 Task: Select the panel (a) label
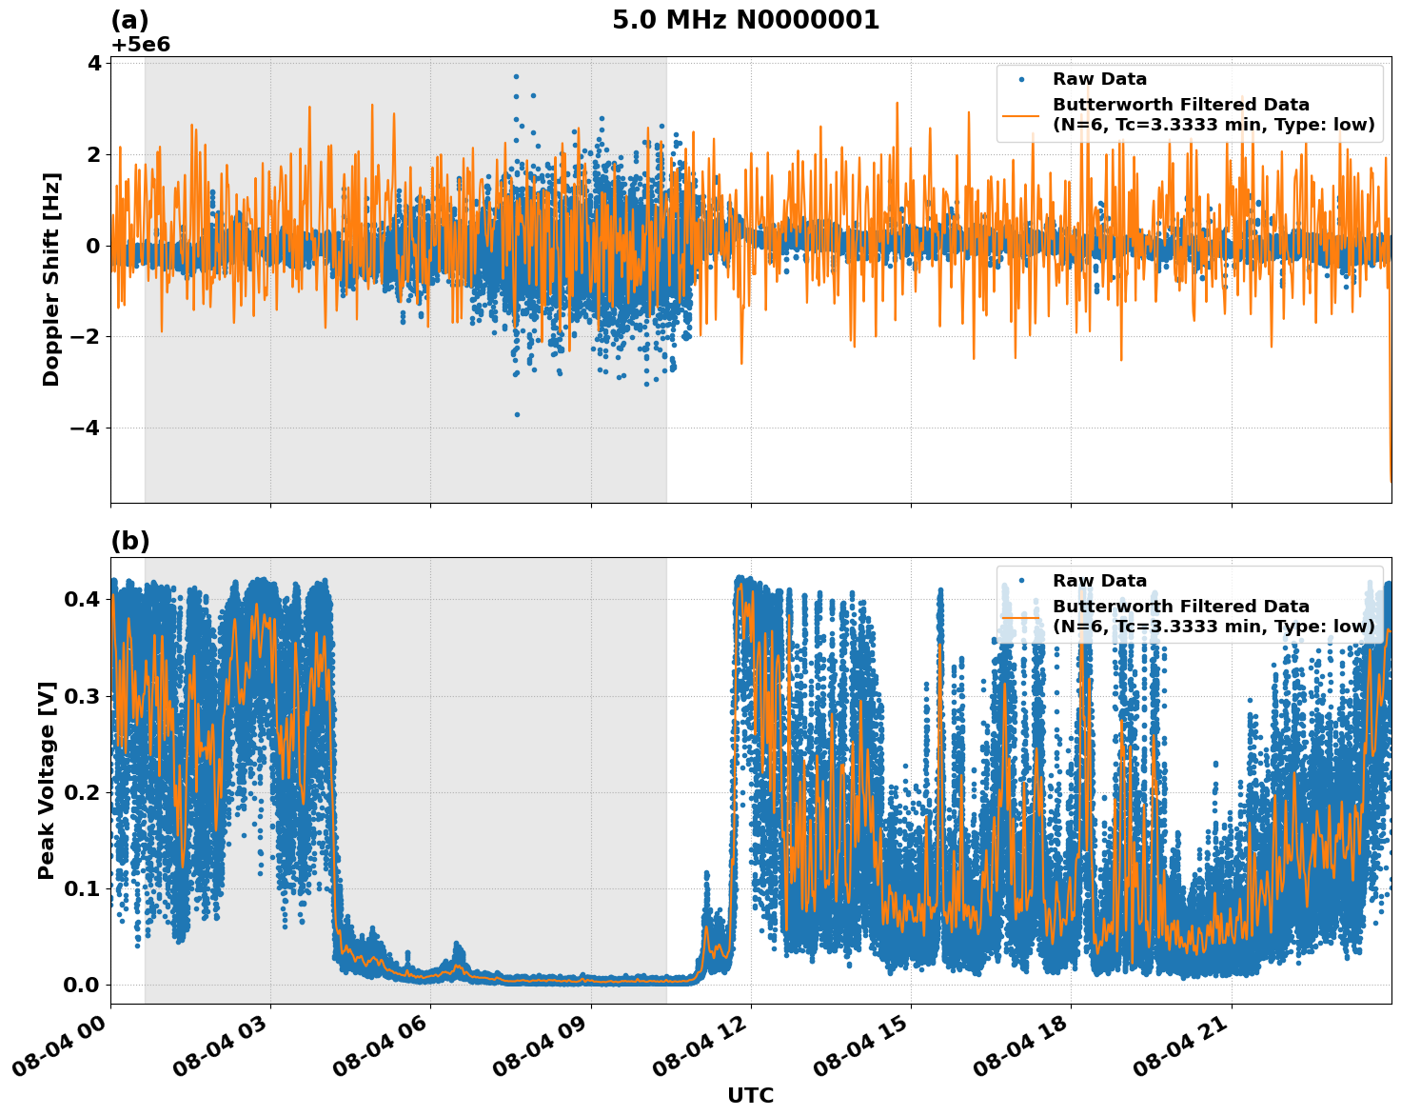[131, 17]
